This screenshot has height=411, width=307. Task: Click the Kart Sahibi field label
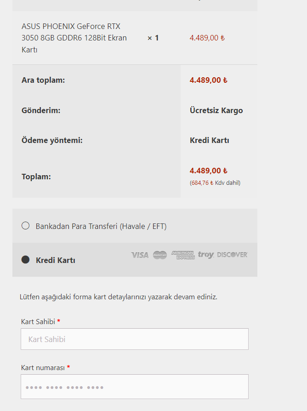[38, 321]
